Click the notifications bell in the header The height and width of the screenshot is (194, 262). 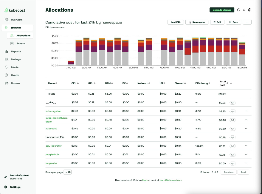(244, 10)
